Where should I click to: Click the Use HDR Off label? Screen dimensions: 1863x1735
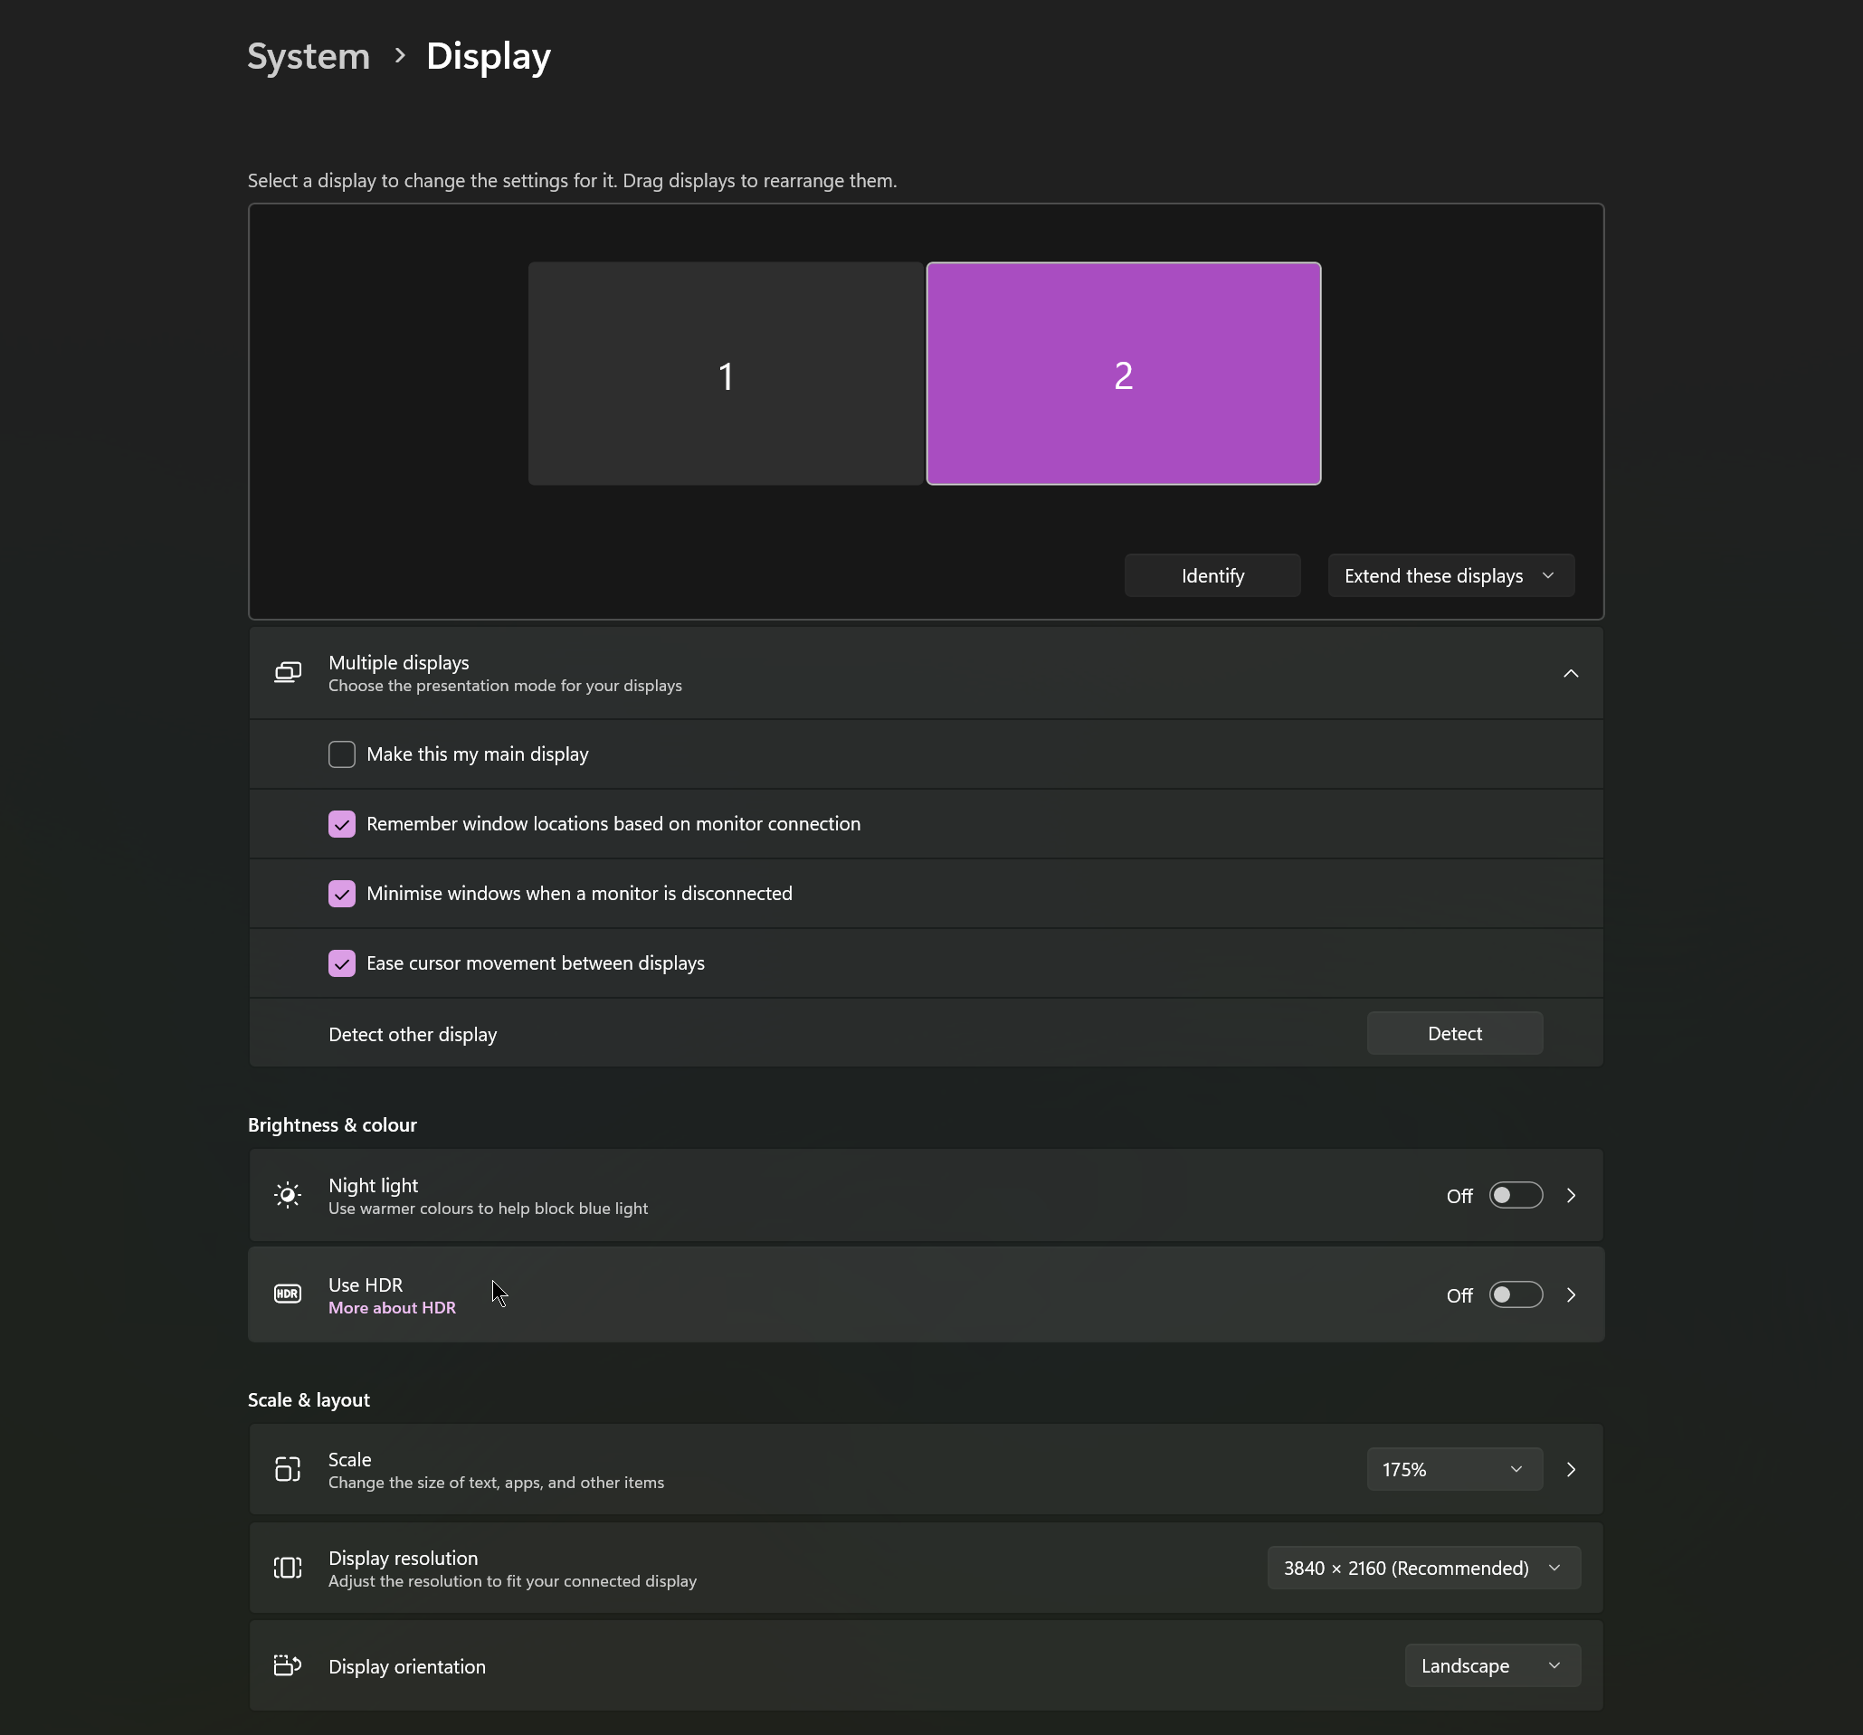(1459, 1295)
